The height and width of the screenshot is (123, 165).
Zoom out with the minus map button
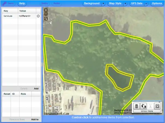tap(46, 14)
